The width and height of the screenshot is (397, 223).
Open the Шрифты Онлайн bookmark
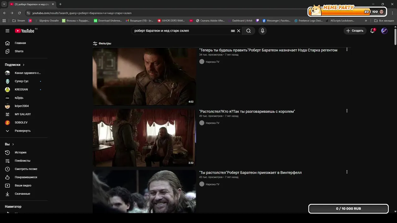pos(47,21)
